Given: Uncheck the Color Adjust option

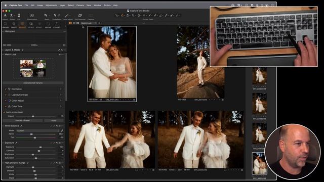Looking at the screenshot, I should [6, 101].
